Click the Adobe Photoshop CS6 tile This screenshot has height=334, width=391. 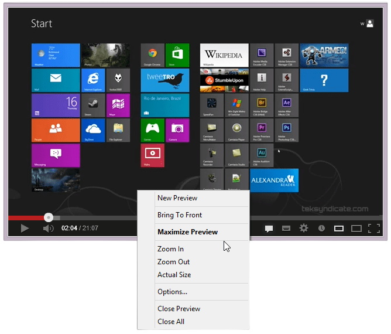(287, 130)
